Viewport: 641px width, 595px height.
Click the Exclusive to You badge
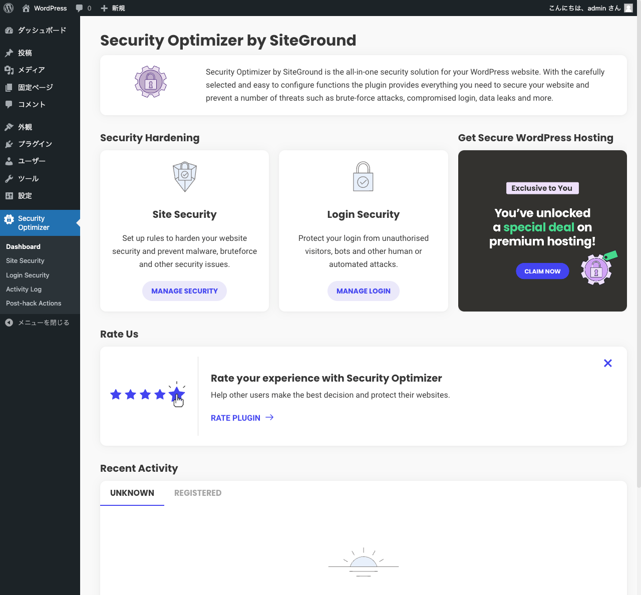[x=542, y=188]
